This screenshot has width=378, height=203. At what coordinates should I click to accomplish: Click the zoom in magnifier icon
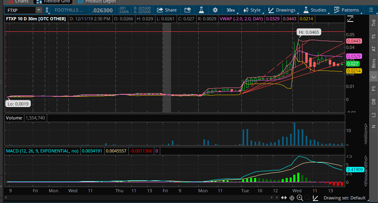[x=299, y=198]
